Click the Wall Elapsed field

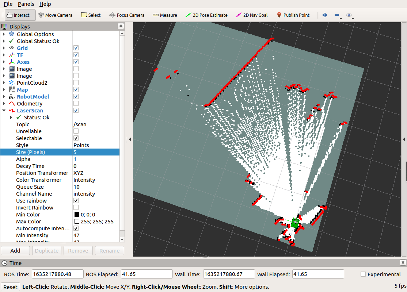tap(318, 274)
